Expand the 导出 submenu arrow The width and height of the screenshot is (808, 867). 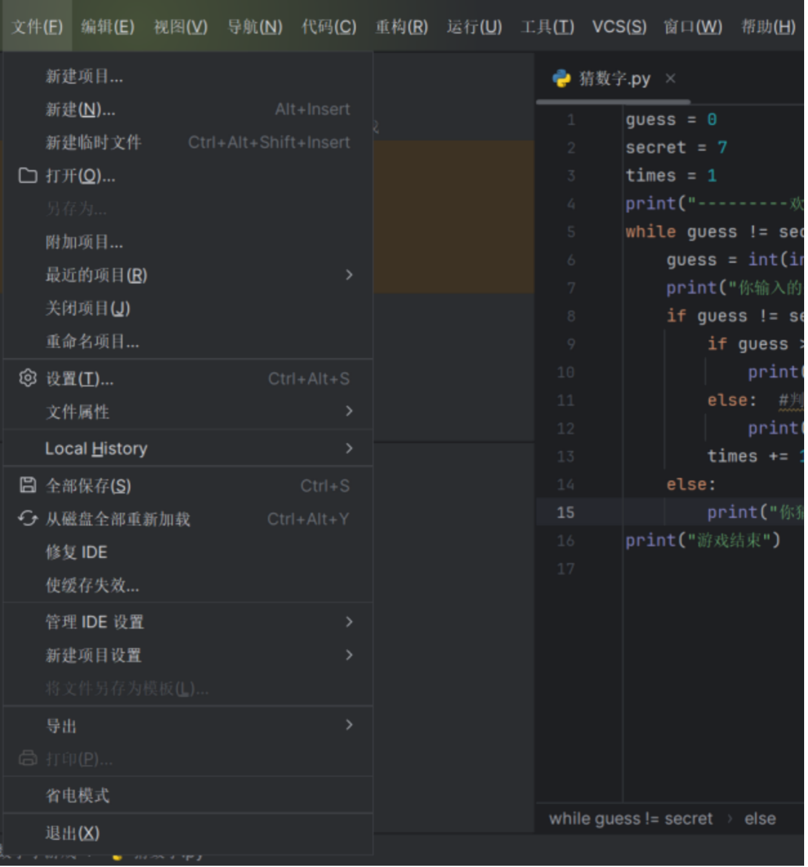pyautogui.click(x=349, y=725)
